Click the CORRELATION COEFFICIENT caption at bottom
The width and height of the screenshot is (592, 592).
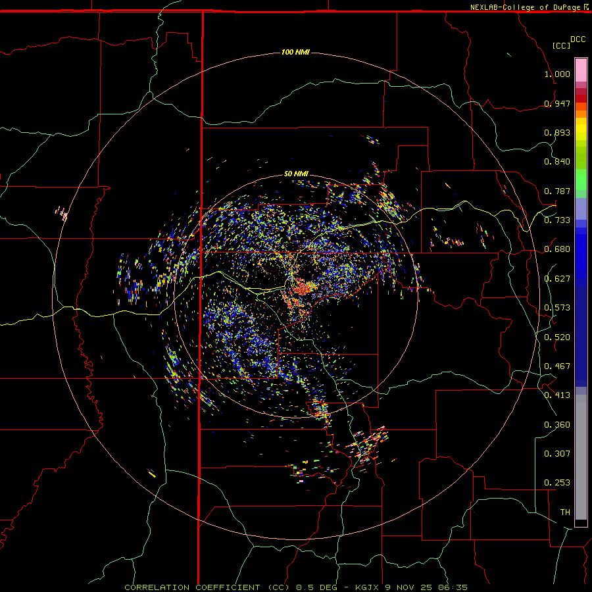(295, 587)
